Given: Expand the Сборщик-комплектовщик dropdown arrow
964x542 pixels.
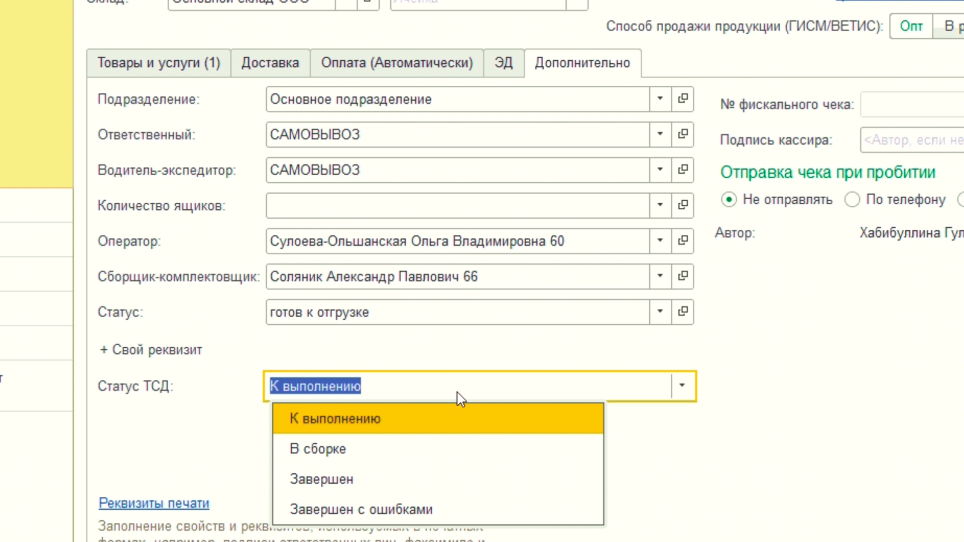Looking at the screenshot, I should [x=660, y=277].
